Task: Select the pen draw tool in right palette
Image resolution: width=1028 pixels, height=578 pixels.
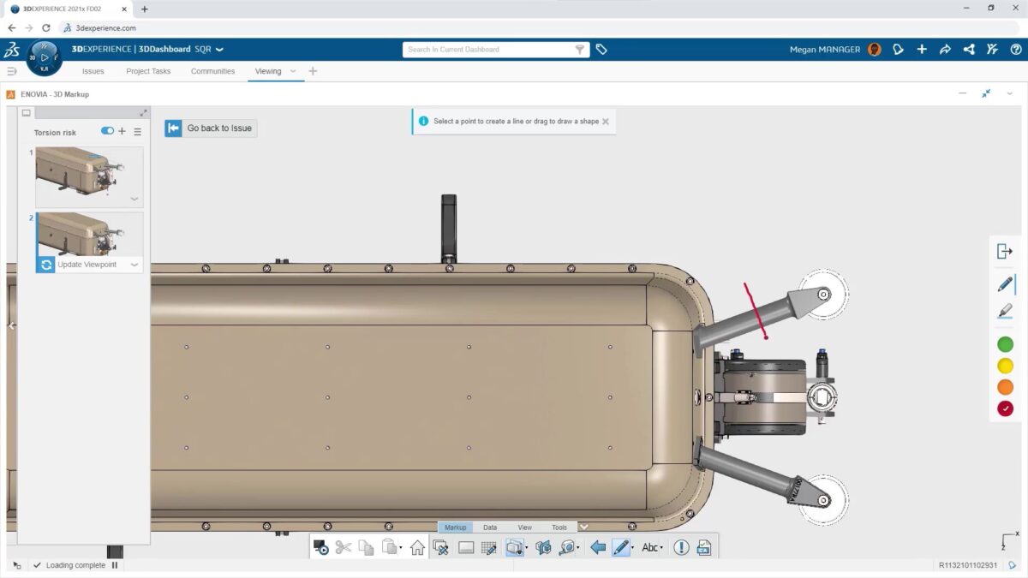Action: 1005,285
